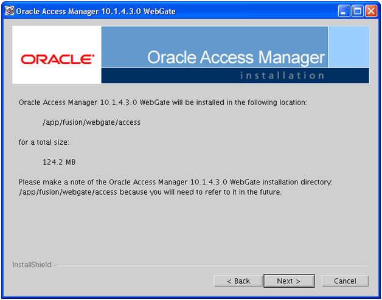The width and height of the screenshot is (382, 300).
Task: Click the Oracle Access Manager banner heading
Action: point(236,57)
